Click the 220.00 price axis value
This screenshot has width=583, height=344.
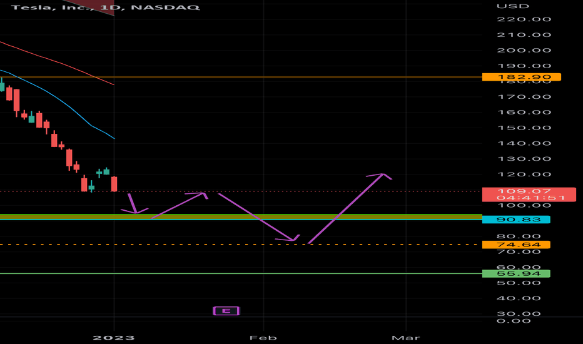(x=524, y=19)
